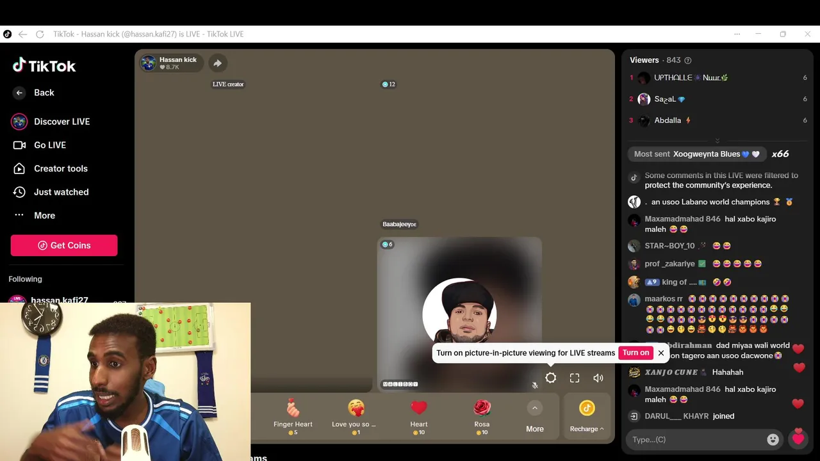
Task: Send the Love you so gift
Action: point(354,417)
